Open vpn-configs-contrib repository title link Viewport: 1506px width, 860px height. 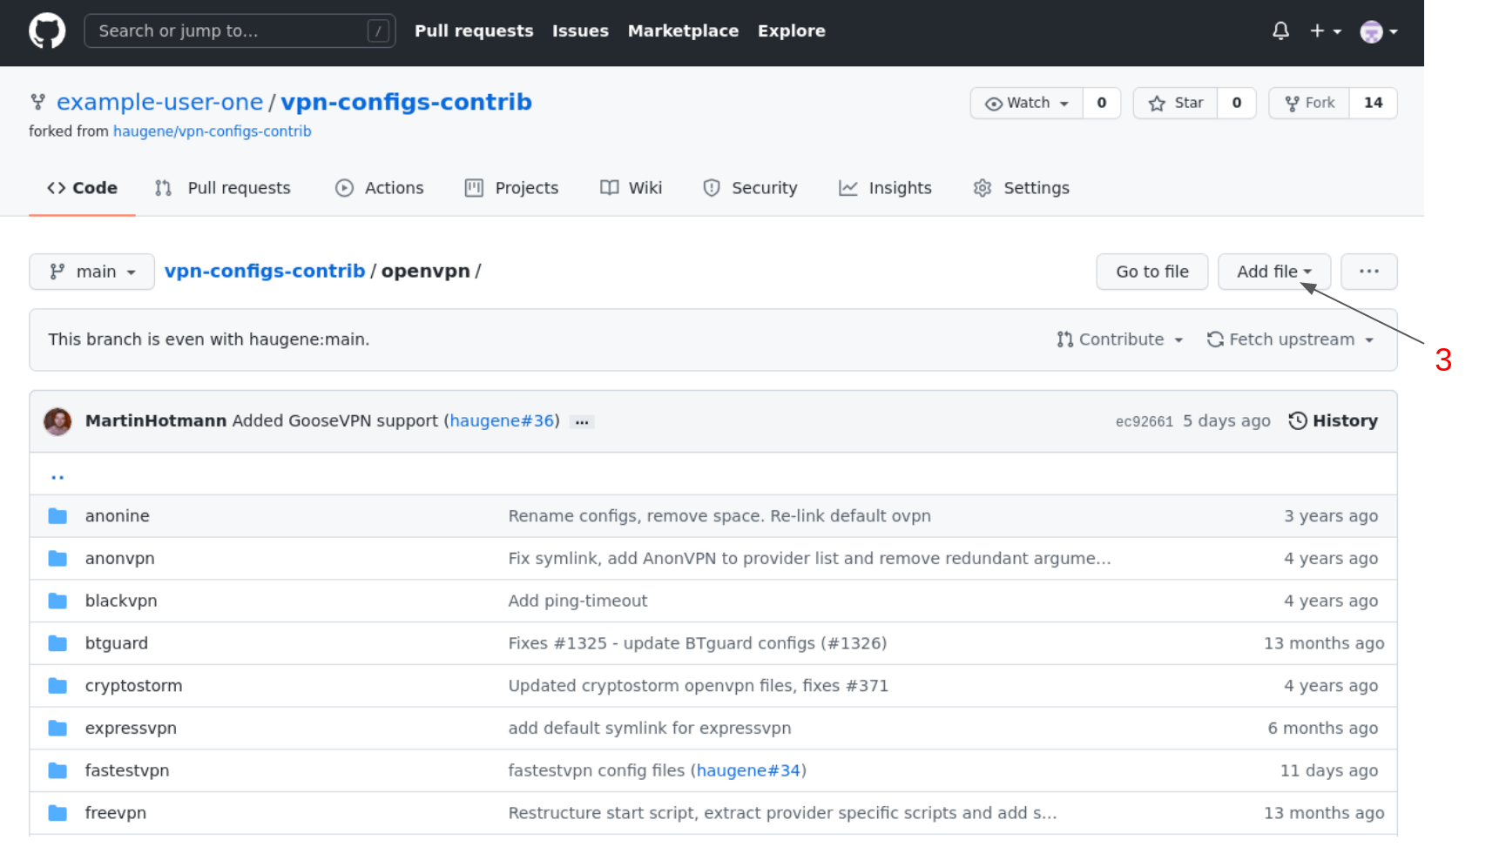pyautogui.click(x=406, y=102)
